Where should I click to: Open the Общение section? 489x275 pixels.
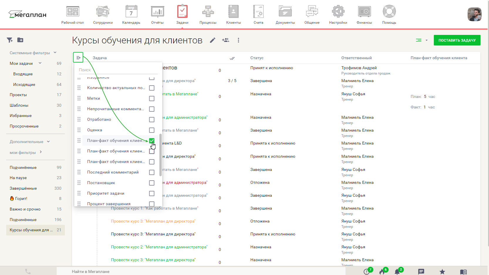pyautogui.click(x=312, y=15)
